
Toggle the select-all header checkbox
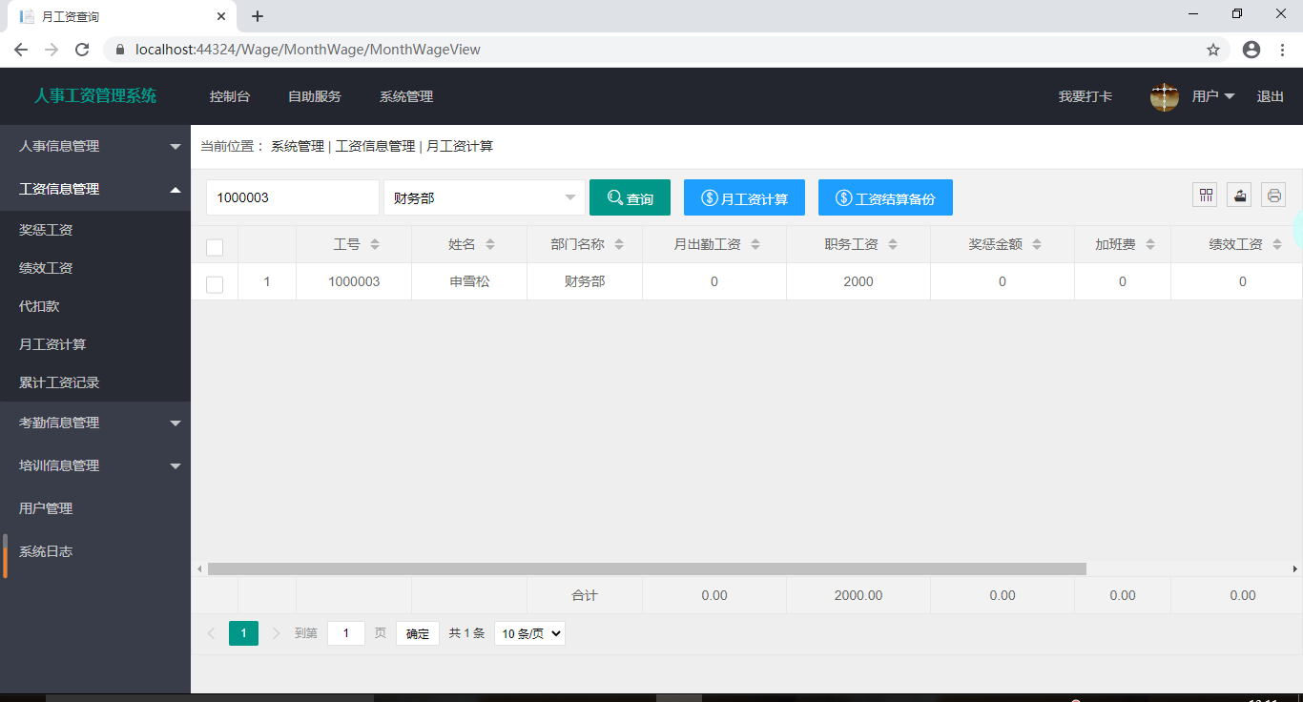pyautogui.click(x=215, y=247)
